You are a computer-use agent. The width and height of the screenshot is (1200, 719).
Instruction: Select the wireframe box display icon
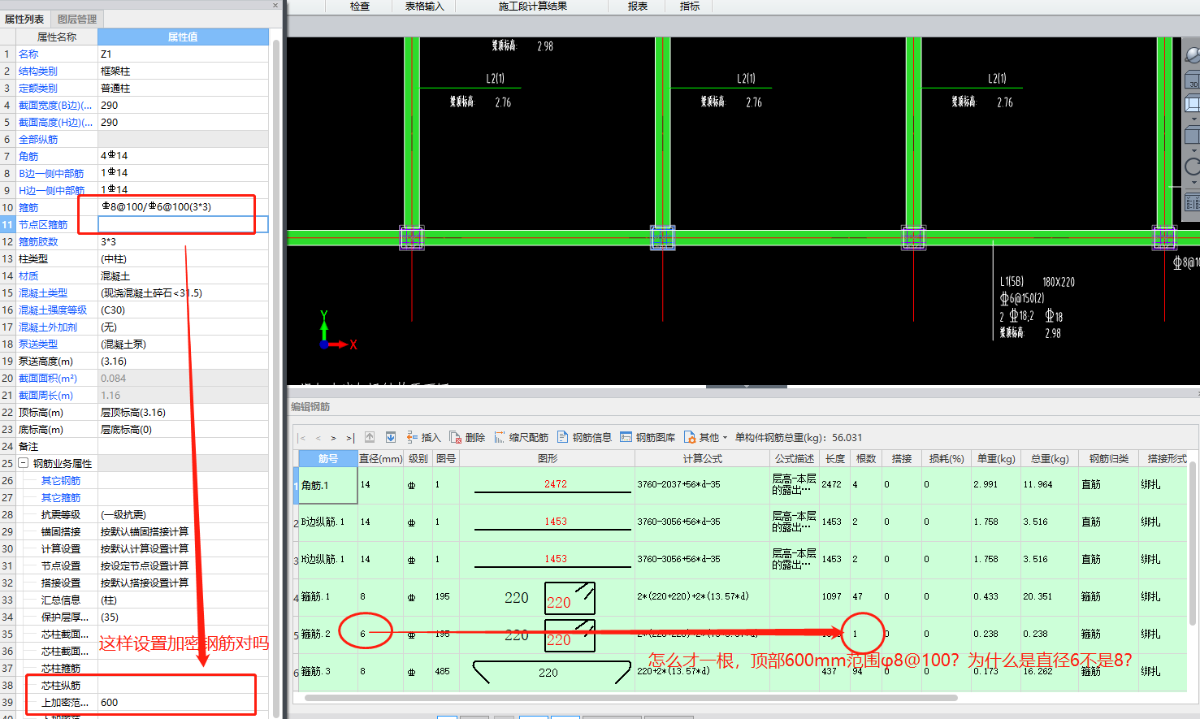pyautogui.click(x=1192, y=104)
